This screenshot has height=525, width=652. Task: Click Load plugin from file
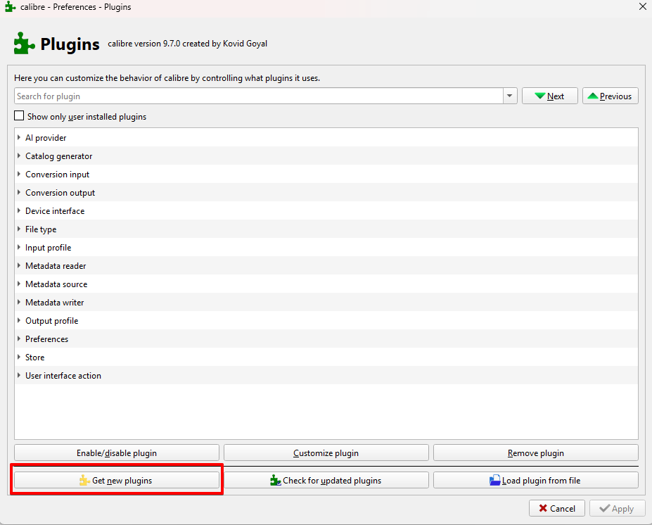click(535, 480)
